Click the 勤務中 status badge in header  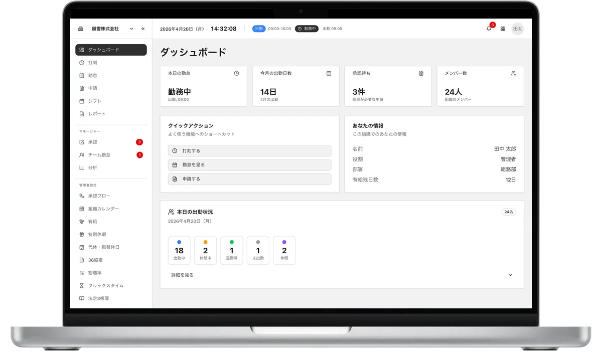pos(307,29)
